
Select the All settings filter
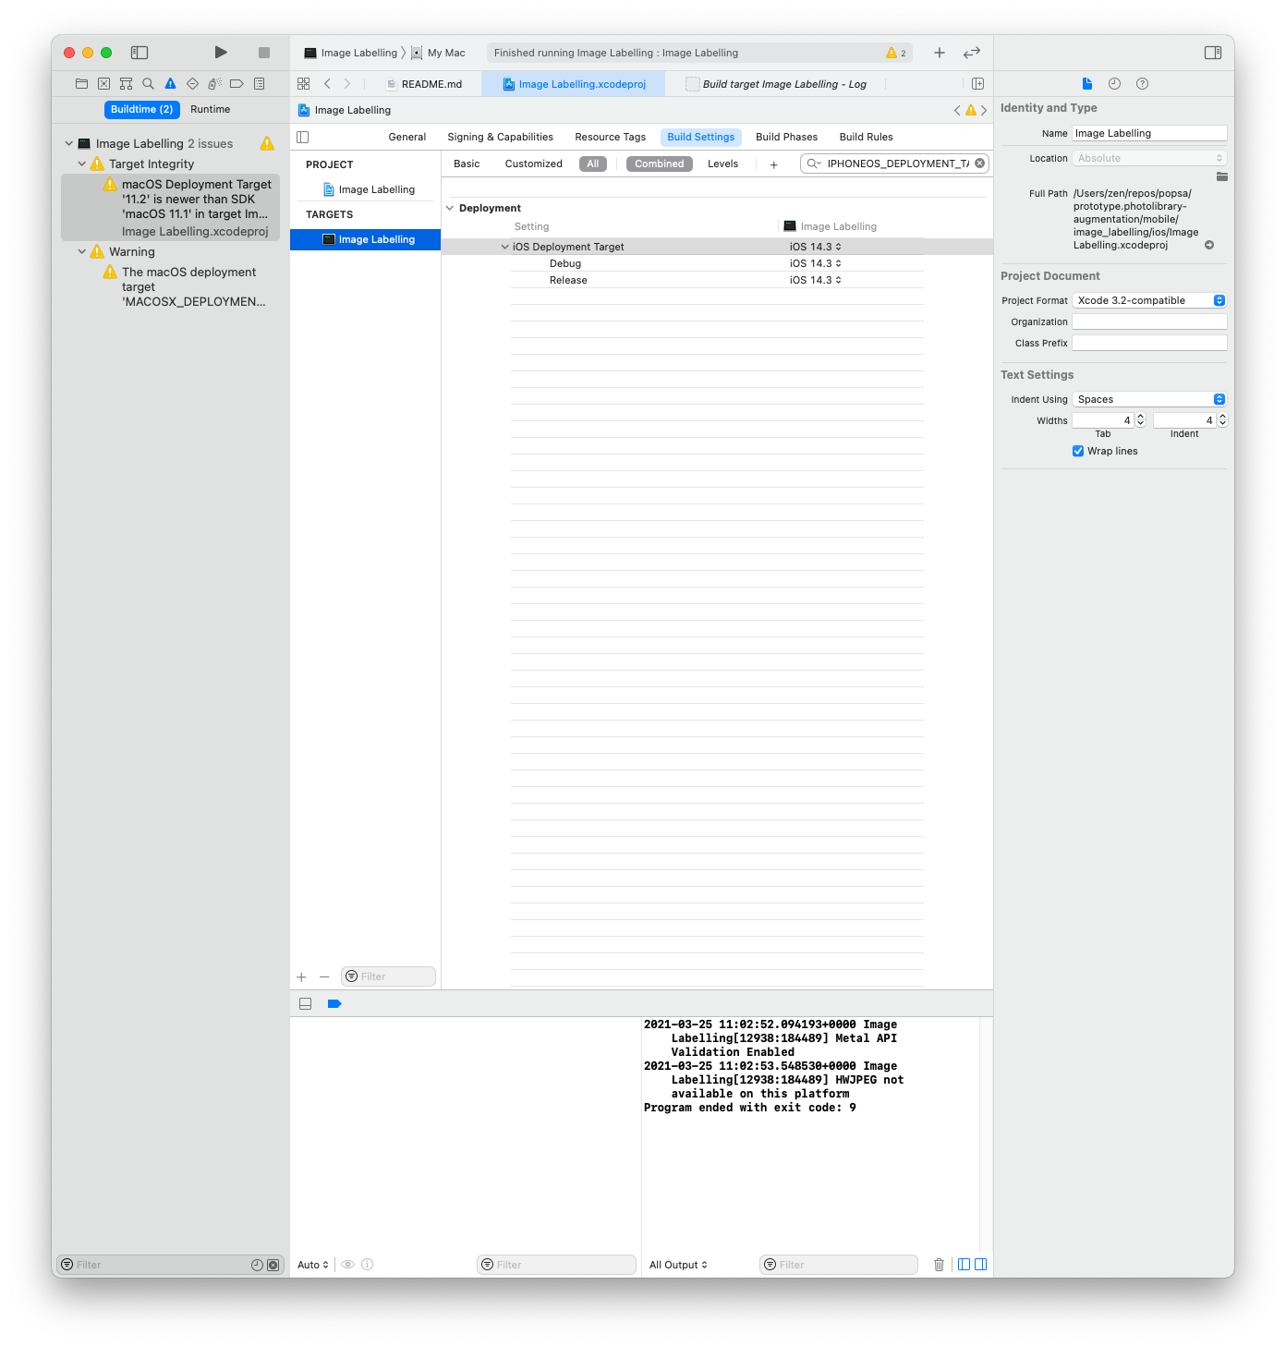[593, 164]
